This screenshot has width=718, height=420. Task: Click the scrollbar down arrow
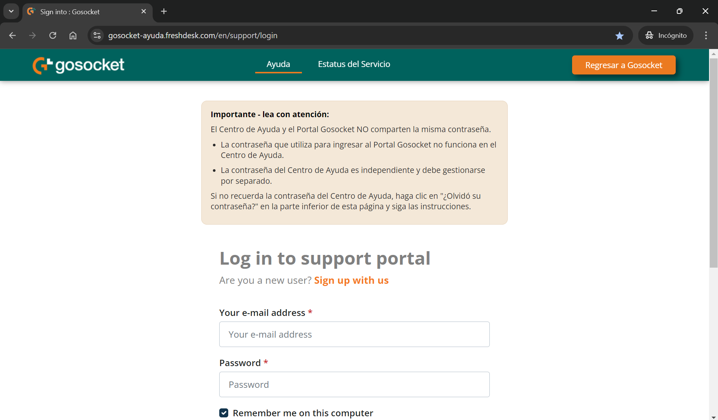714,417
